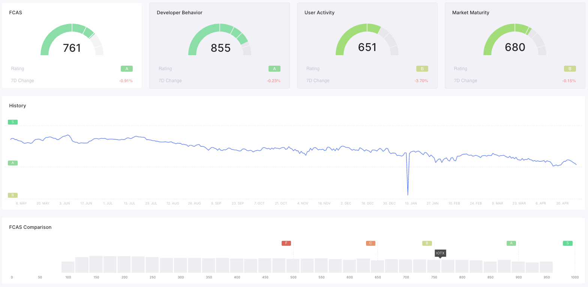Click the FCAS gauge showing 761
The width and height of the screenshot is (588, 287).
coord(72,40)
